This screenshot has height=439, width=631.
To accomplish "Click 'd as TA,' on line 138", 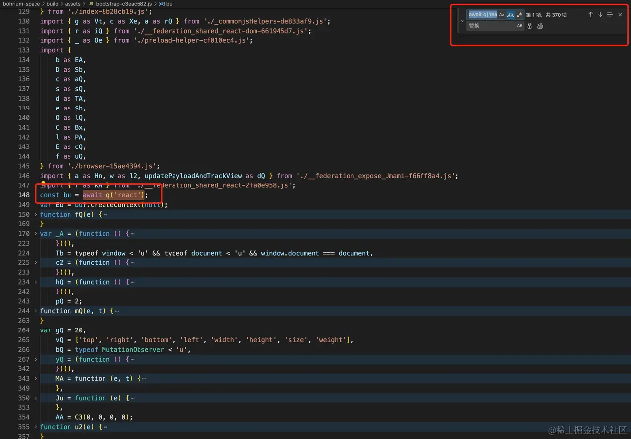I will tap(71, 98).
